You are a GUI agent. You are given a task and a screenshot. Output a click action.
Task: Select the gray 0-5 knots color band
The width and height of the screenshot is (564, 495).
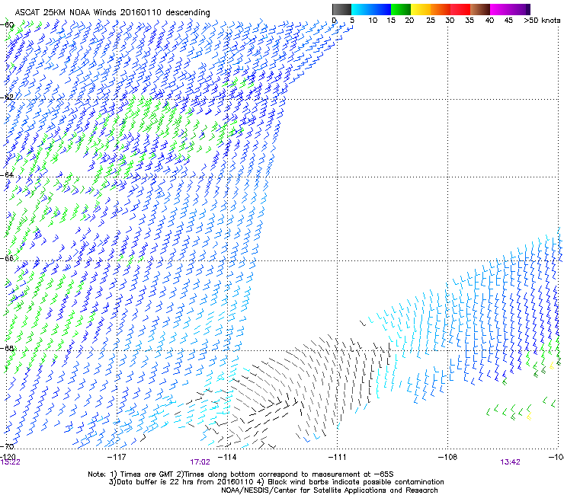click(x=341, y=9)
